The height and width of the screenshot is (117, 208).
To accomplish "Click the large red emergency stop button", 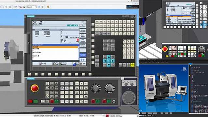I will coord(35,88).
